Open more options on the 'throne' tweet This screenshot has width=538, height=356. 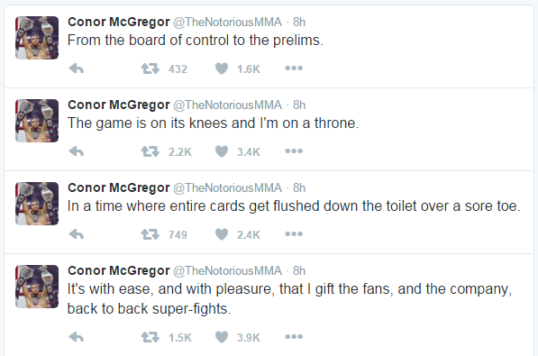294,151
